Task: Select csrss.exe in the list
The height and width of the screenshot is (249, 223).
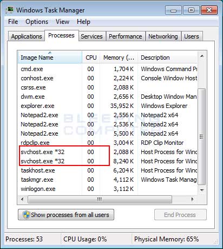Action: click(x=108, y=87)
